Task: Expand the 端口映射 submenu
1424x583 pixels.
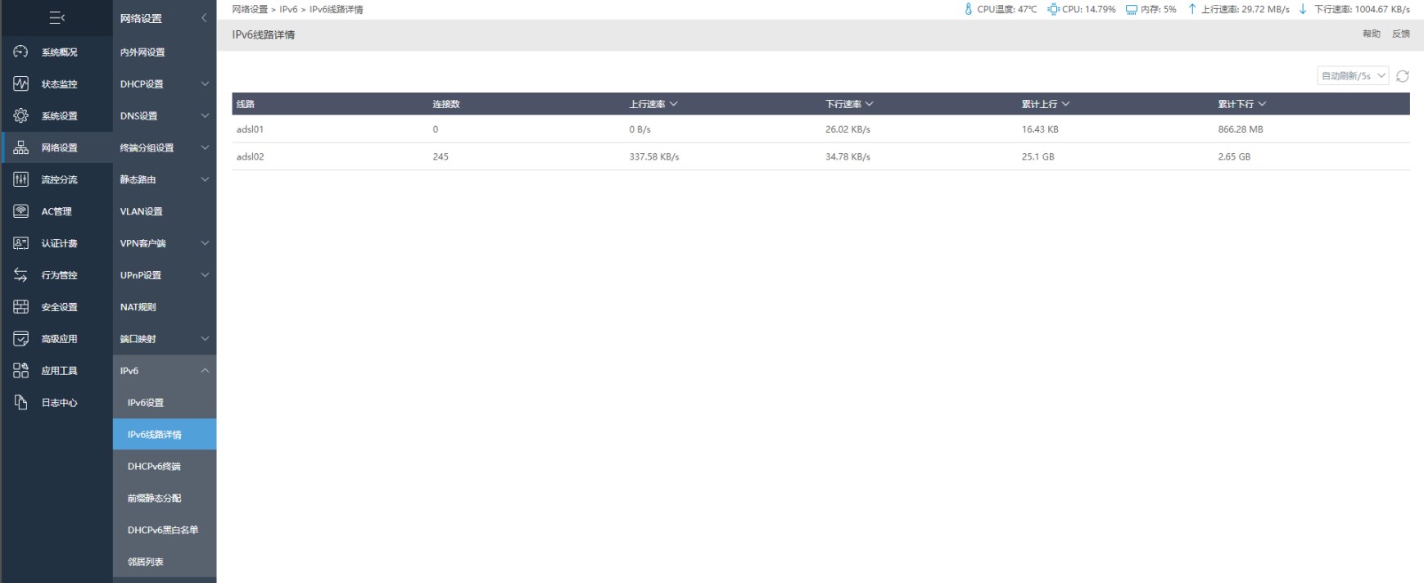Action: pos(205,339)
